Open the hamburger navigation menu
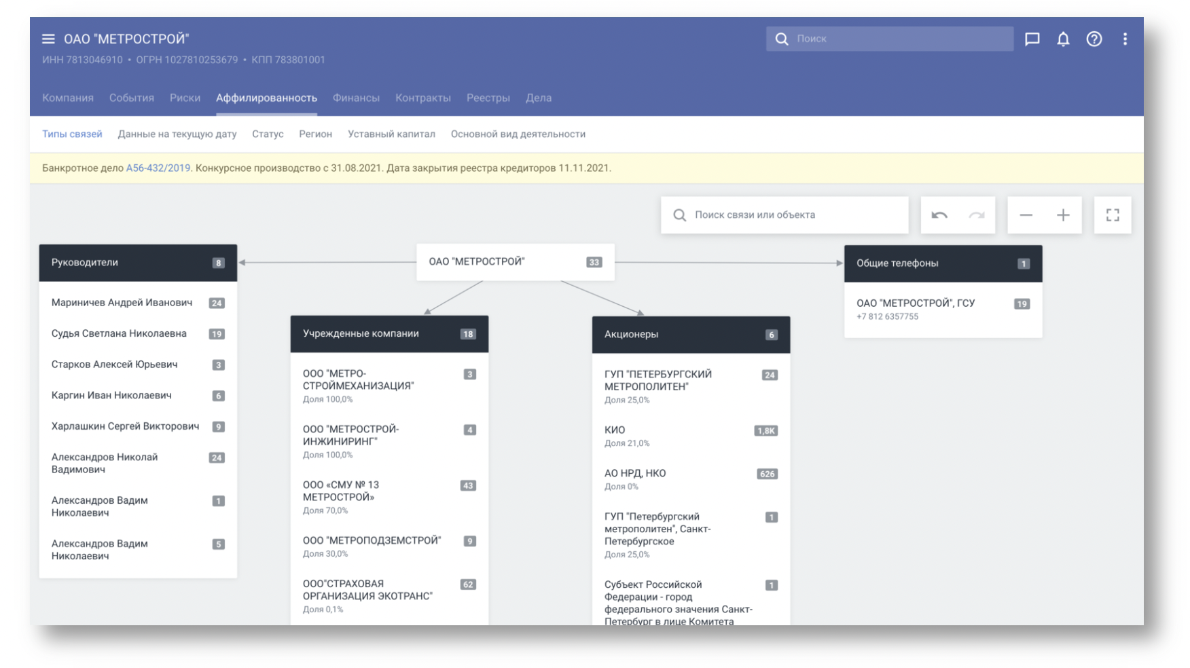The image size is (1190, 668). tap(48, 39)
